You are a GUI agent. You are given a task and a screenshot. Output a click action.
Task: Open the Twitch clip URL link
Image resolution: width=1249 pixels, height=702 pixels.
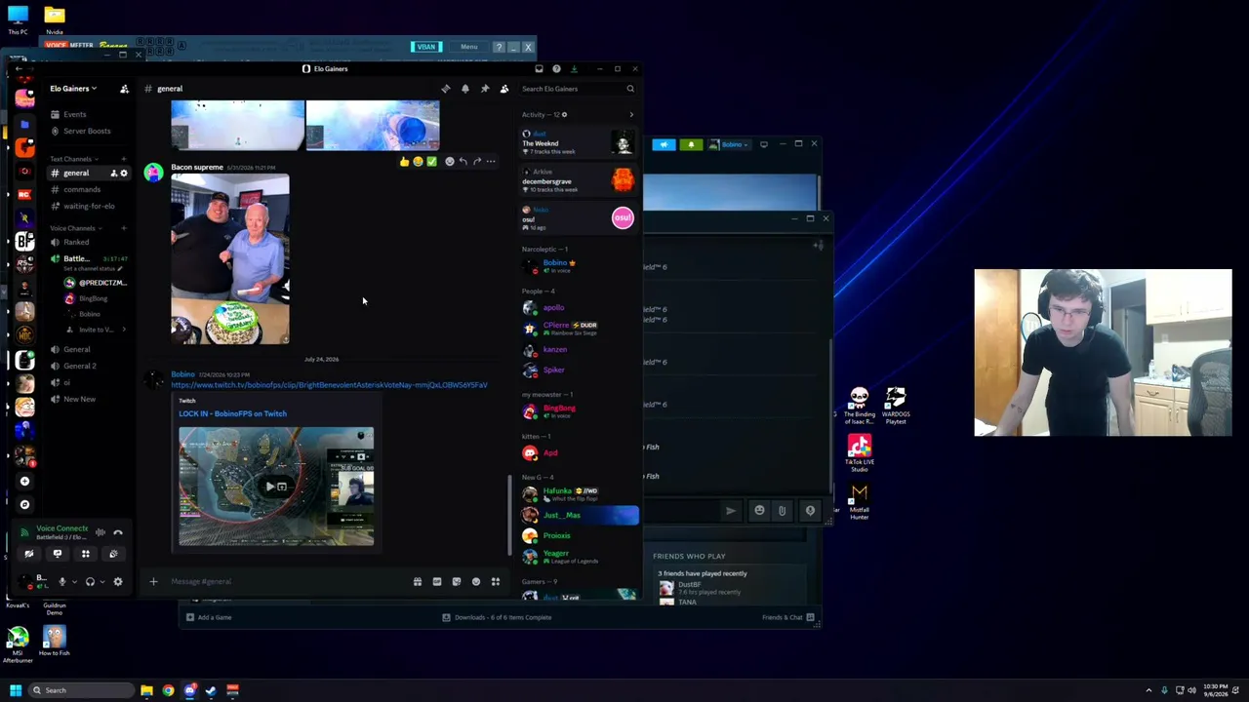[x=329, y=385]
